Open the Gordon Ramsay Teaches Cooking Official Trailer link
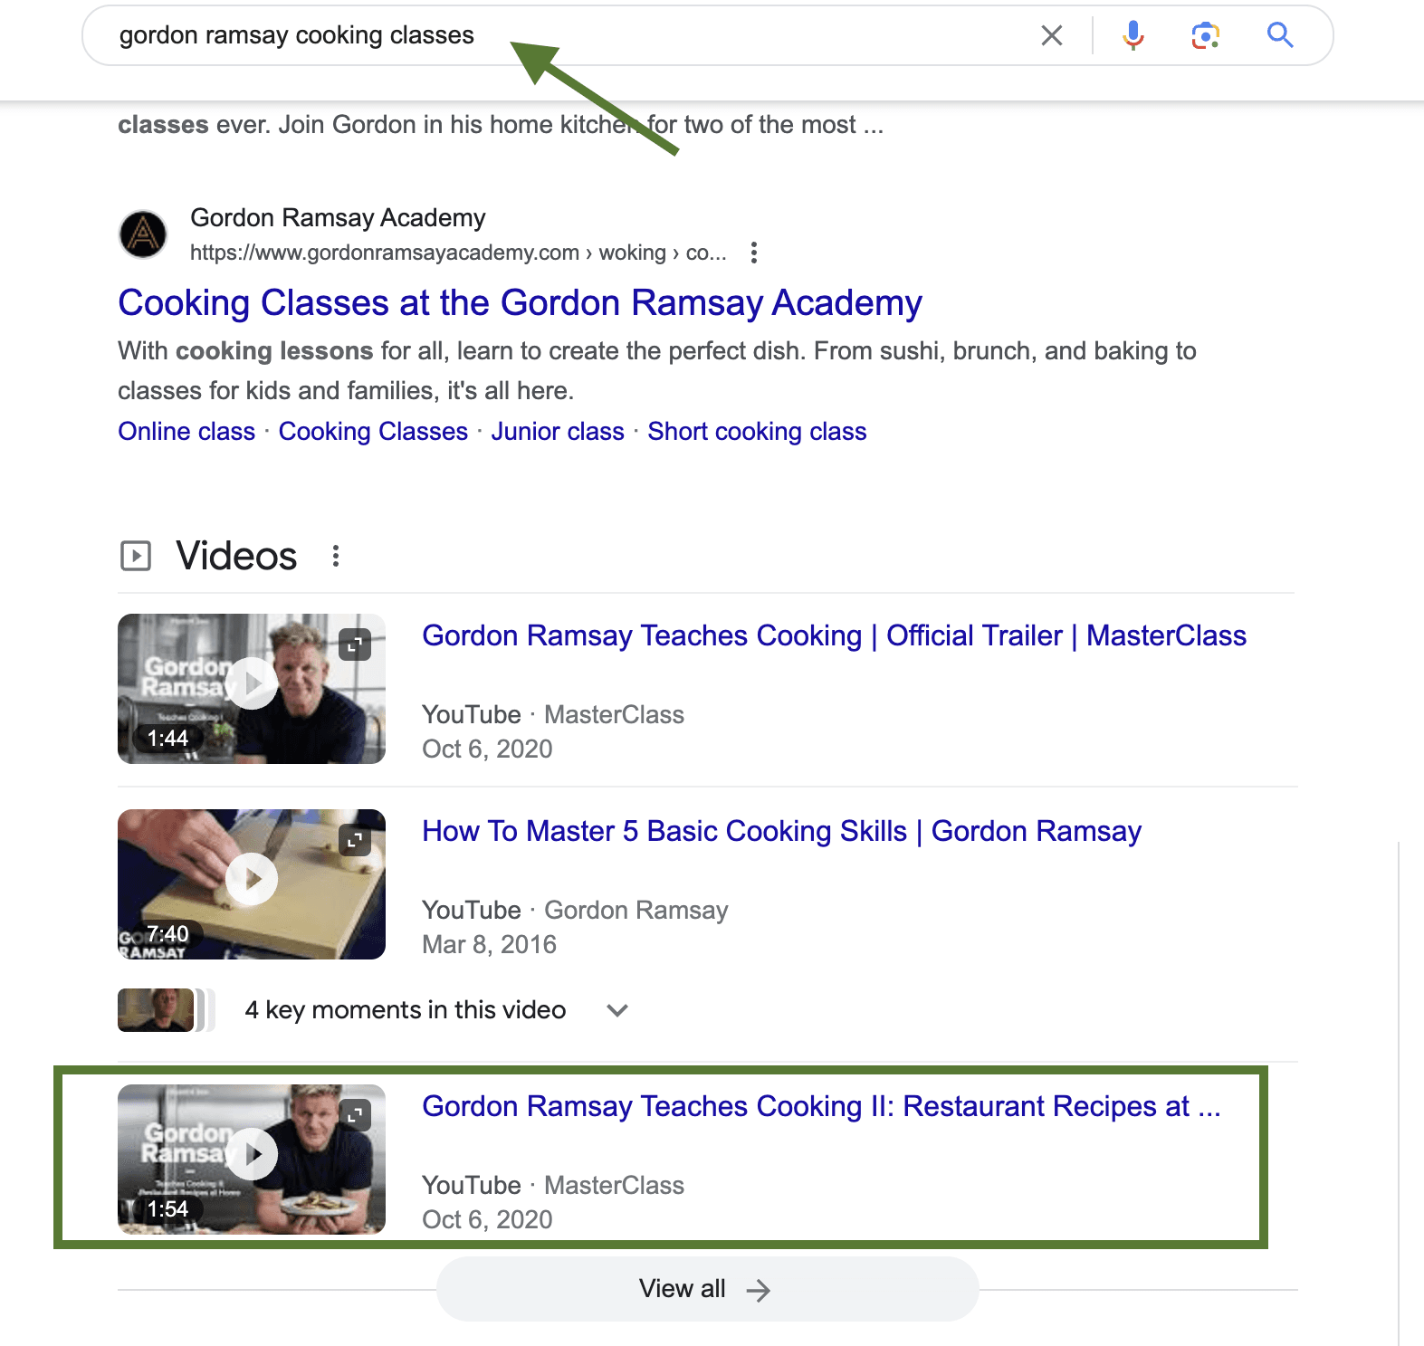The height and width of the screenshot is (1346, 1424). tap(834, 636)
